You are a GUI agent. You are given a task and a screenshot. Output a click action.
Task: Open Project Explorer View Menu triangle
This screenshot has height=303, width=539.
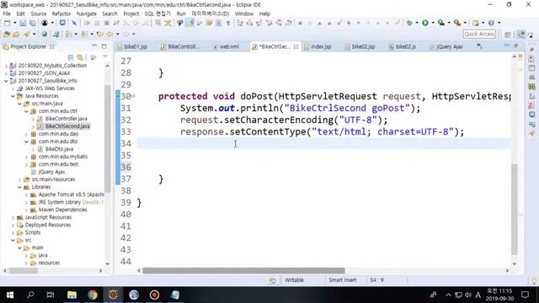[105, 56]
